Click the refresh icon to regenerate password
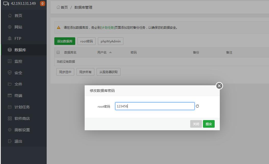Image resolution: width=269 pixels, height=164 pixels. pyautogui.click(x=197, y=106)
